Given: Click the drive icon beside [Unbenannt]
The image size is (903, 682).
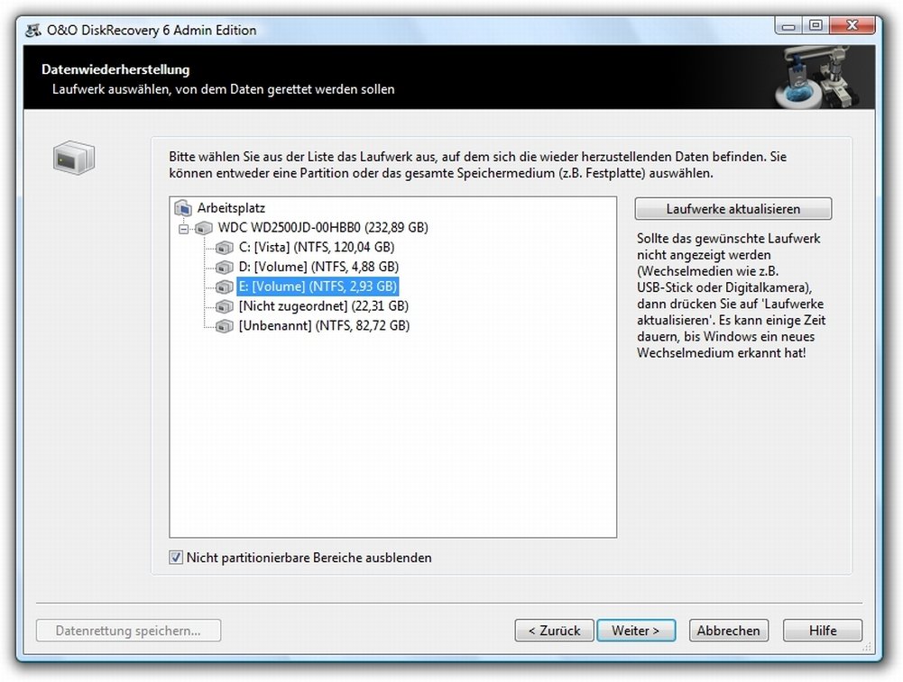Looking at the screenshot, I should [x=225, y=325].
